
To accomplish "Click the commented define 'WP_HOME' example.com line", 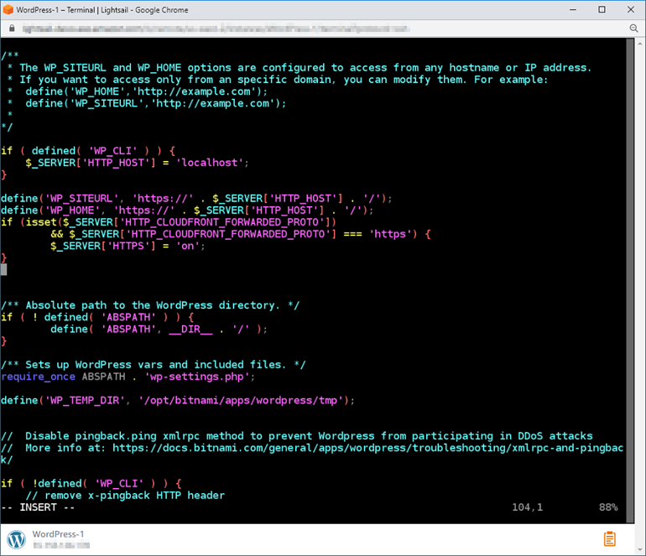I will 146,91.
